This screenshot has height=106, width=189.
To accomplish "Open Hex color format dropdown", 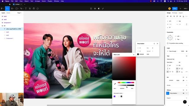I will click(115, 88).
